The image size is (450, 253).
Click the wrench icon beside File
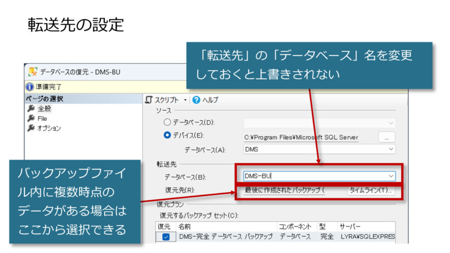[x=31, y=119]
